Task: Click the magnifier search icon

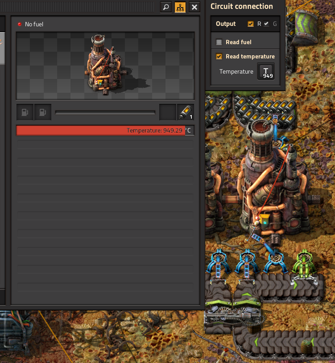Action: pyautogui.click(x=166, y=7)
